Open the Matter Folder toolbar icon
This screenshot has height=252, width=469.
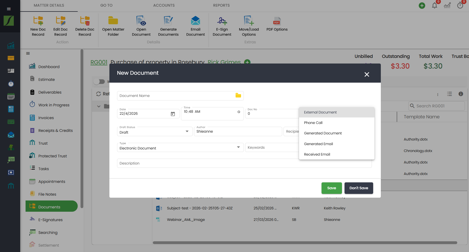coord(113,21)
